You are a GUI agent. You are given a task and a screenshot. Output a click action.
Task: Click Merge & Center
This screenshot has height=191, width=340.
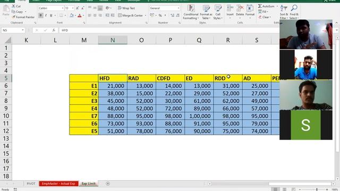tap(130, 15)
